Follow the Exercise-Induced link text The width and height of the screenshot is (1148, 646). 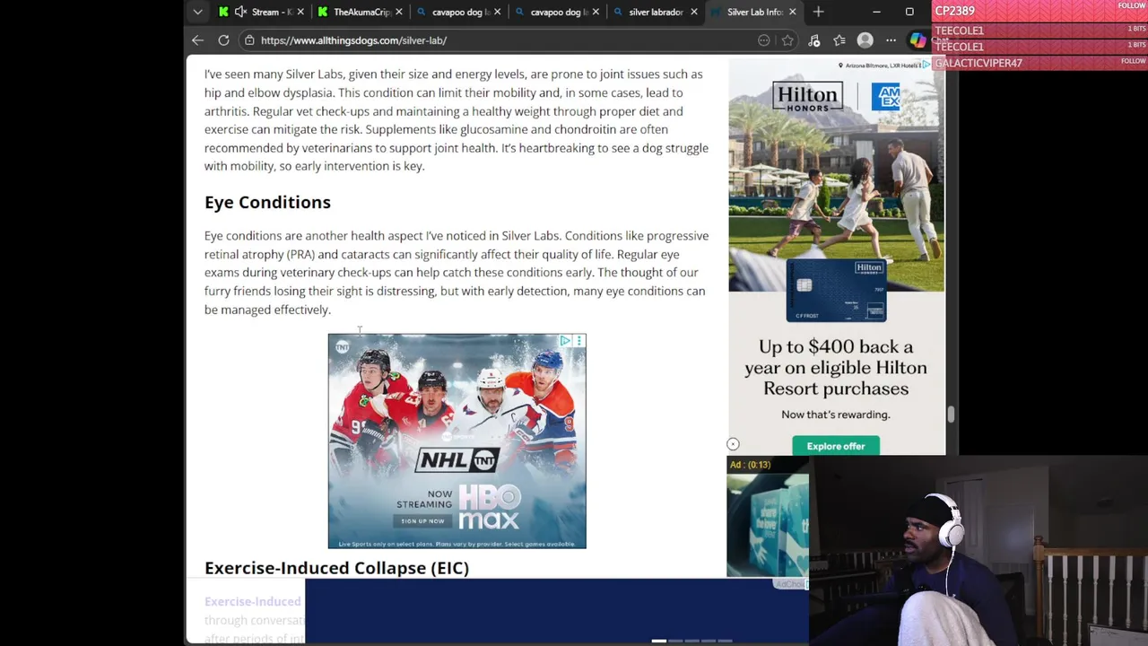pyautogui.click(x=253, y=601)
